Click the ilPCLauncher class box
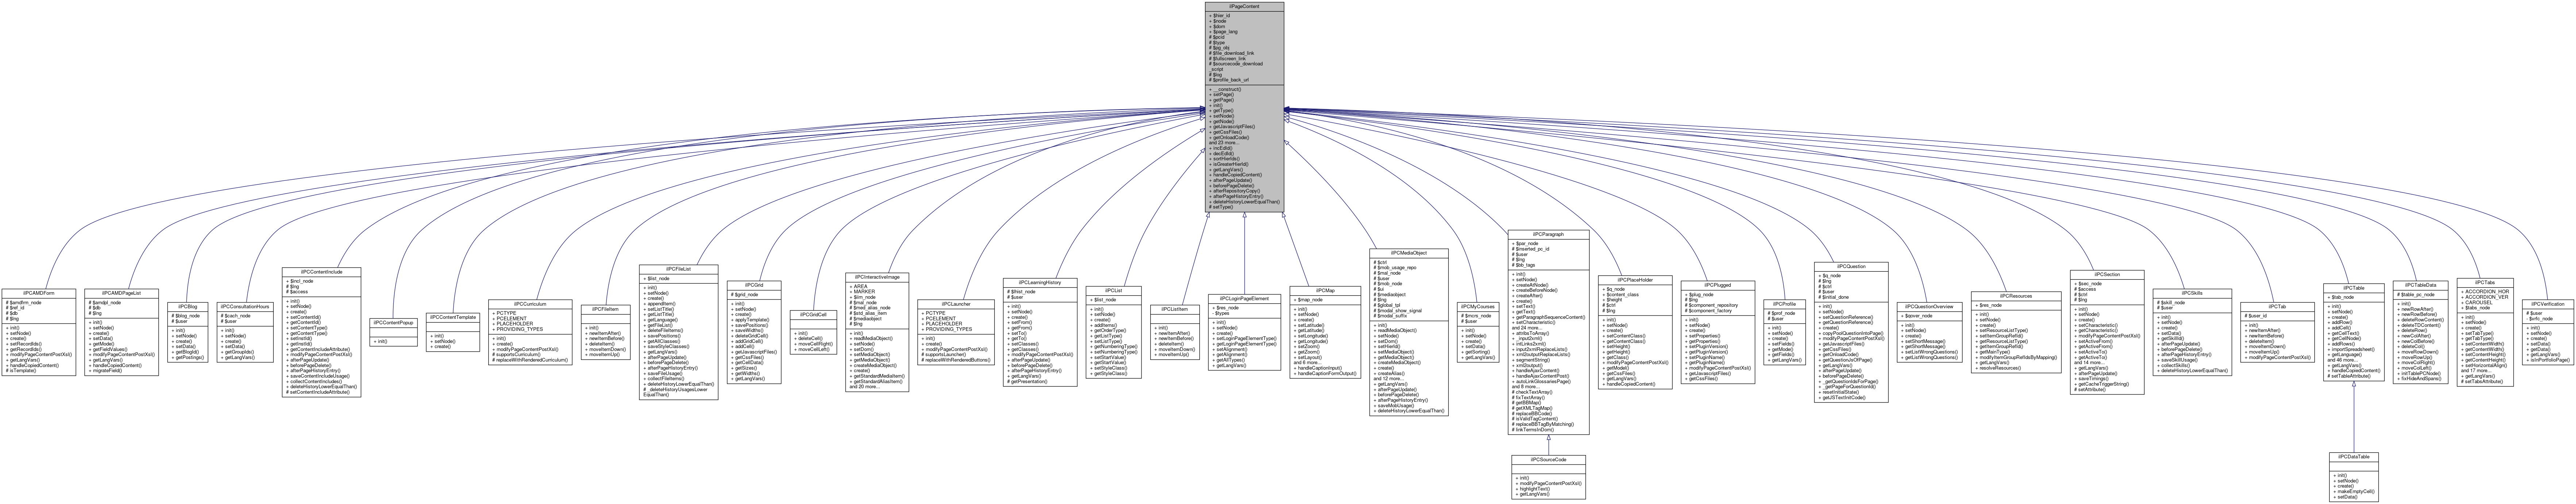 (957, 332)
